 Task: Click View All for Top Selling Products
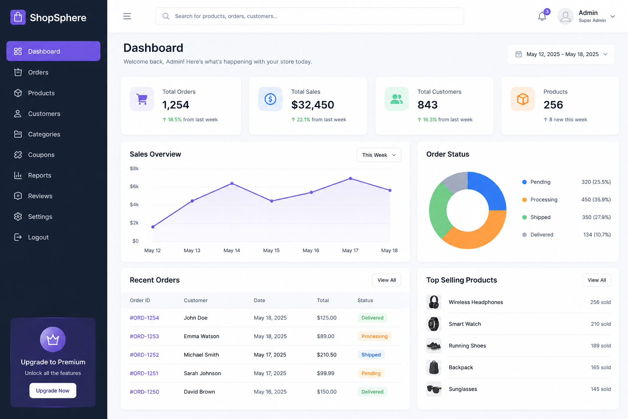597,280
